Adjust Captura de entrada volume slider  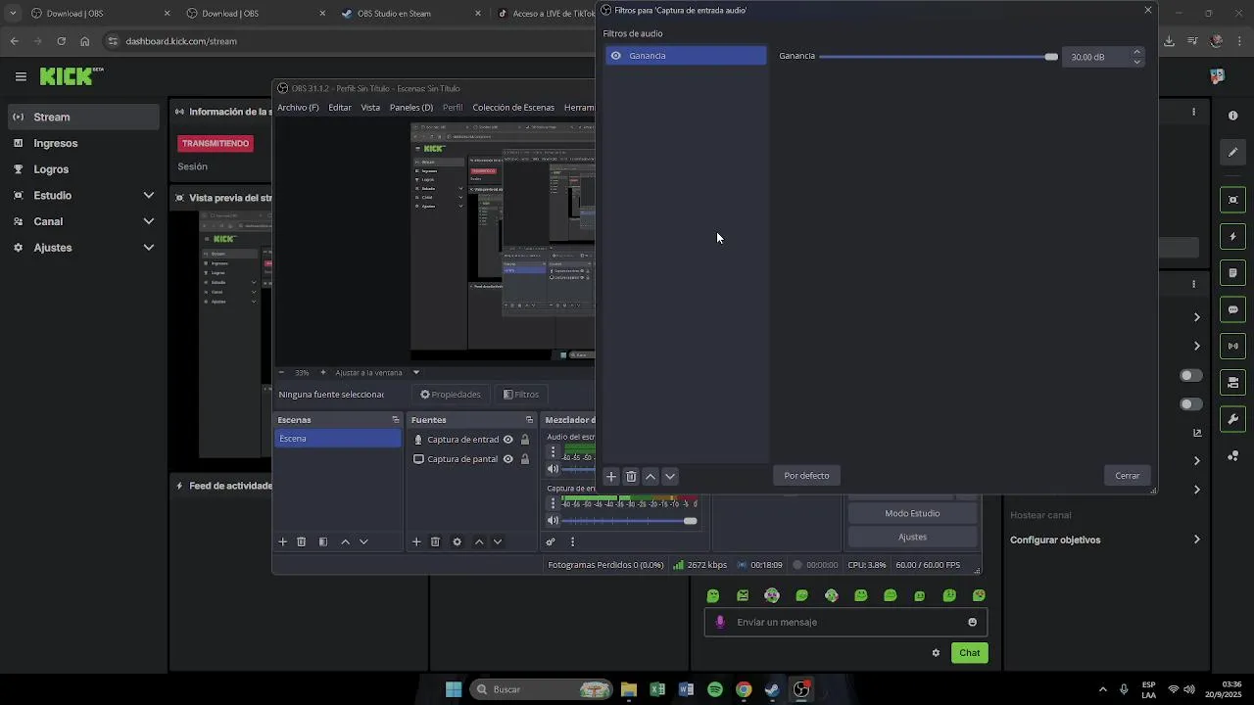click(630, 521)
